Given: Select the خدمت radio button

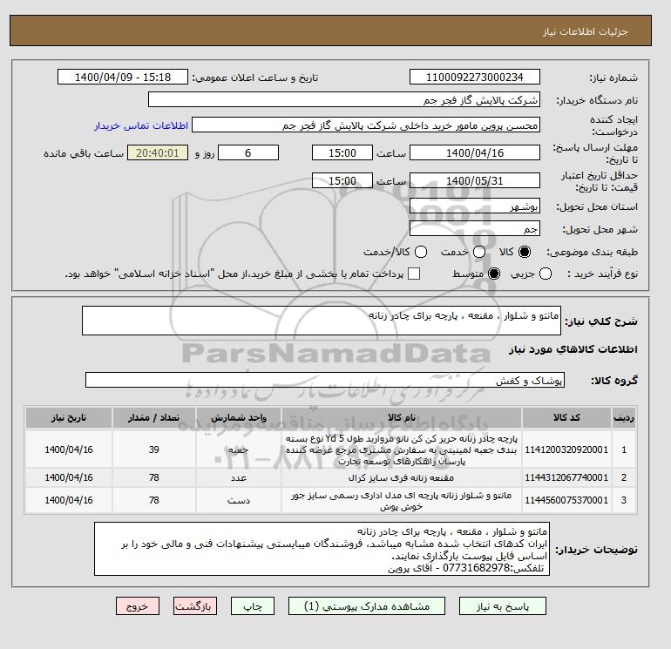Looking at the screenshot, I should [x=479, y=252].
